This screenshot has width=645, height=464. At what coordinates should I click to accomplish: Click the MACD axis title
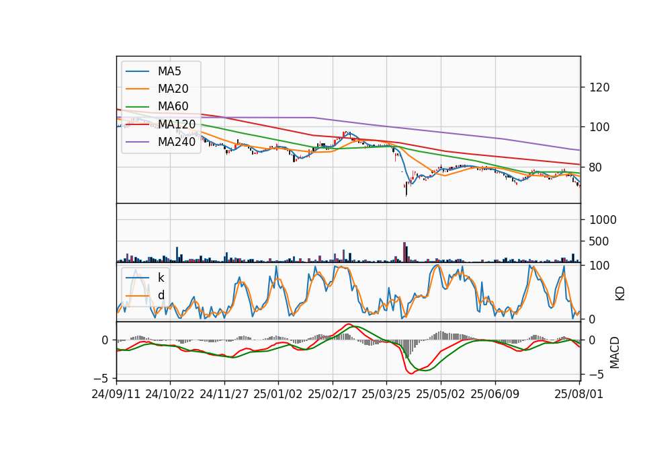coord(615,352)
